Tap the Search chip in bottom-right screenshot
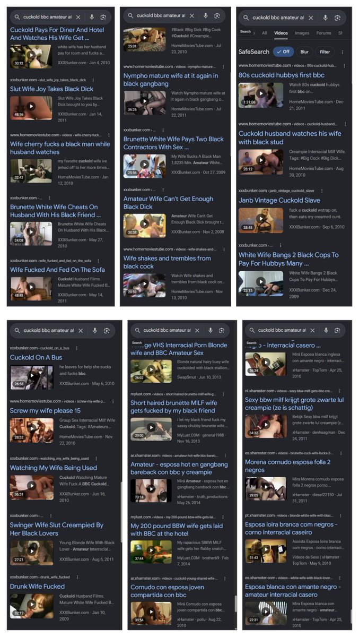Screen dimensions: 359x637 [x=251, y=343]
